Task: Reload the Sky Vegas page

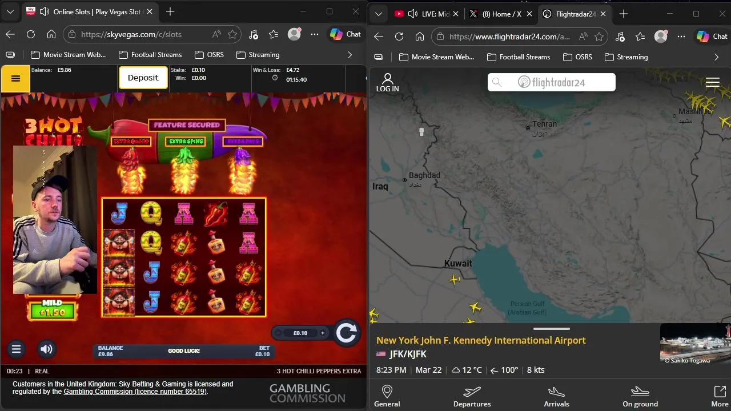Action: (31, 34)
